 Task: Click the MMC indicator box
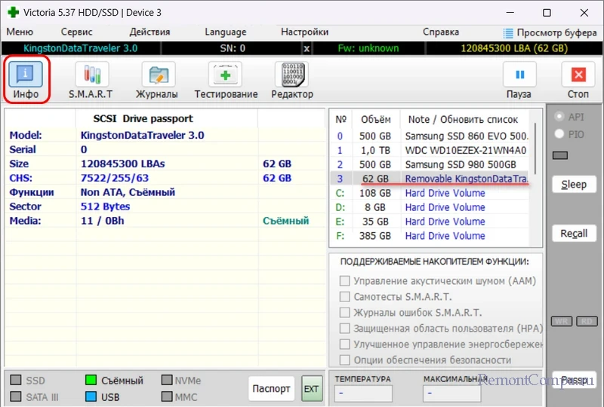click(167, 396)
